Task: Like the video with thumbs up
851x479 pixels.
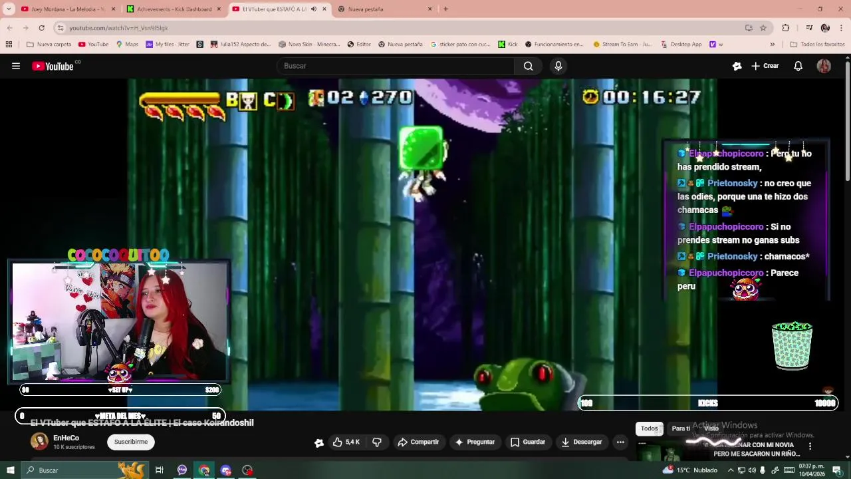Action: tap(346, 442)
